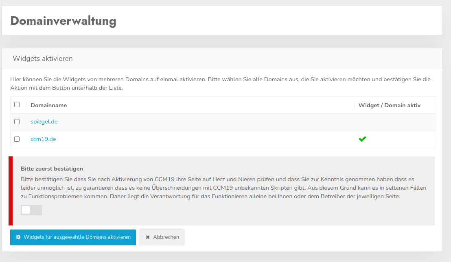Viewport: 451px width, 262px height.
Task: Click the Domainname column header
Action: pos(49,105)
